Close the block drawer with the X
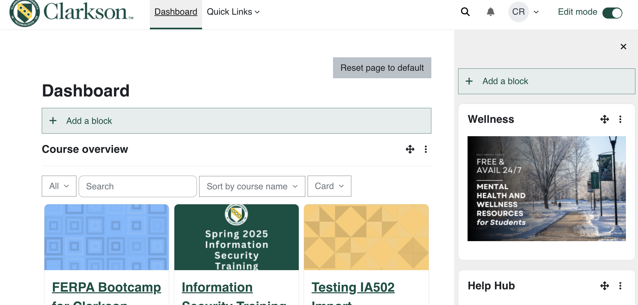The width and height of the screenshot is (638, 305). pos(623,47)
